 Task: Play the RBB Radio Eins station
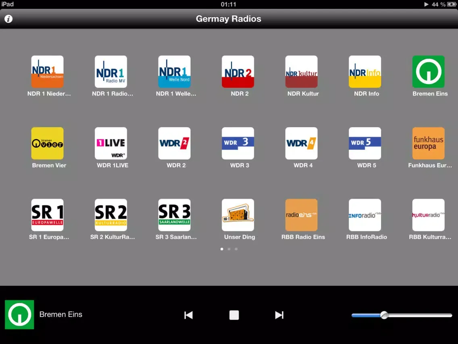click(x=302, y=215)
